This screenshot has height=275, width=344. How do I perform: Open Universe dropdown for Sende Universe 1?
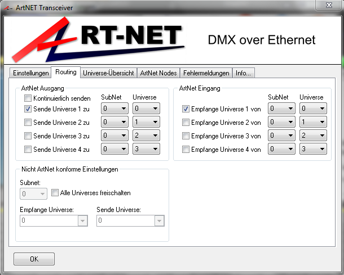click(146, 109)
